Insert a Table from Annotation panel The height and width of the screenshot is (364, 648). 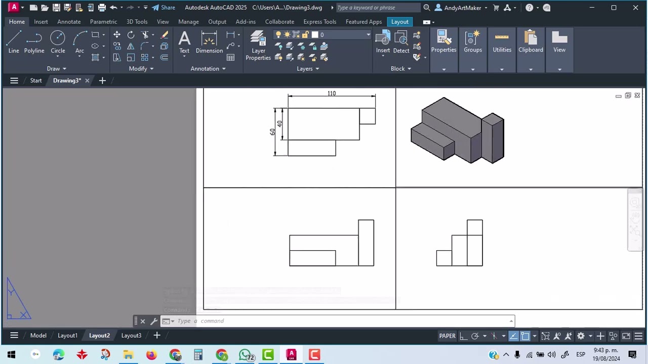click(230, 57)
